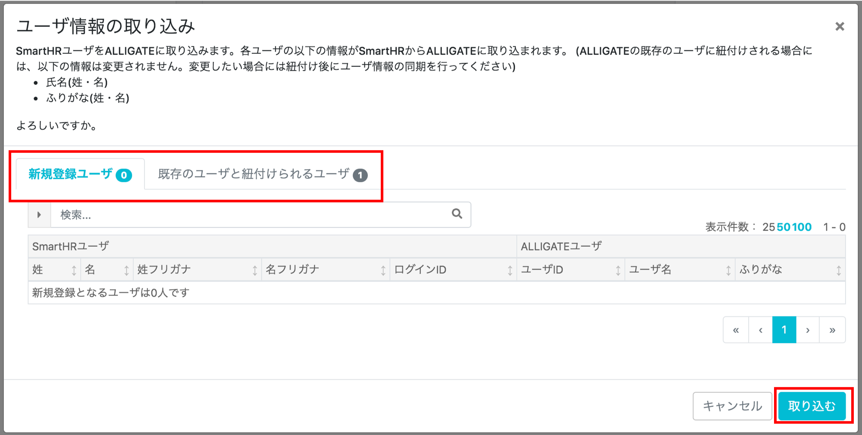Click the ふりがな(姓・名) bullet item
This screenshot has width=862, height=435.
(88, 98)
